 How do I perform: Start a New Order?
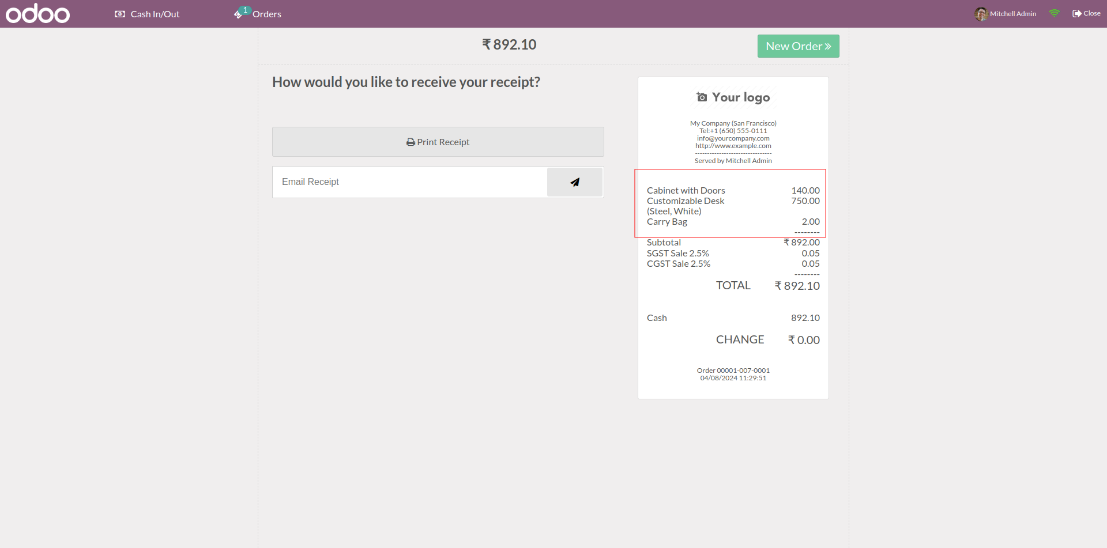coord(798,46)
